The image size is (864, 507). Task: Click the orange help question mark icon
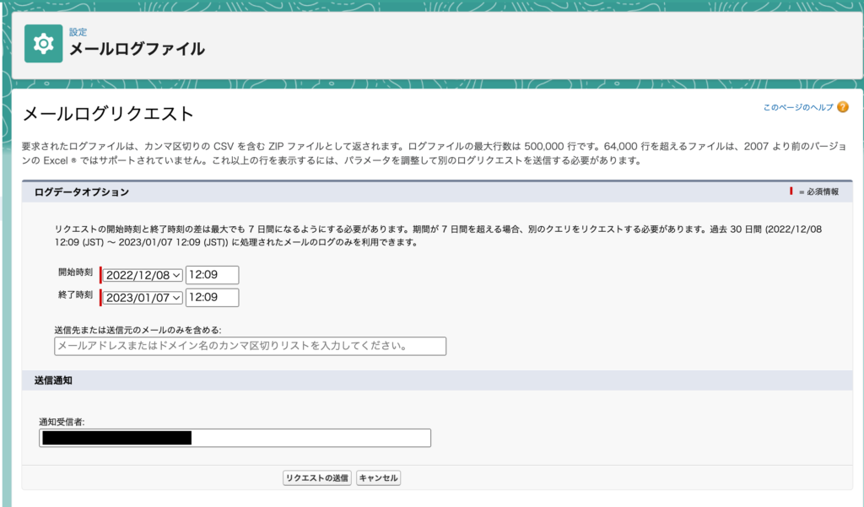point(843,107)
